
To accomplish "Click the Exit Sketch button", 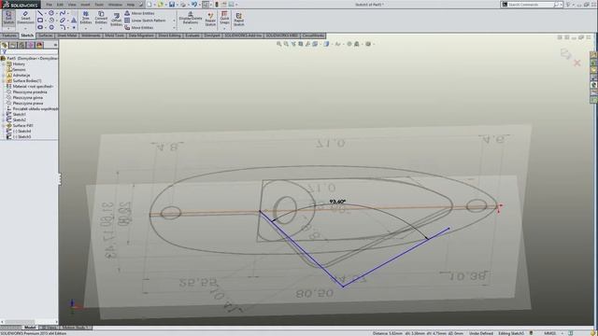I will tap(8, 19).
